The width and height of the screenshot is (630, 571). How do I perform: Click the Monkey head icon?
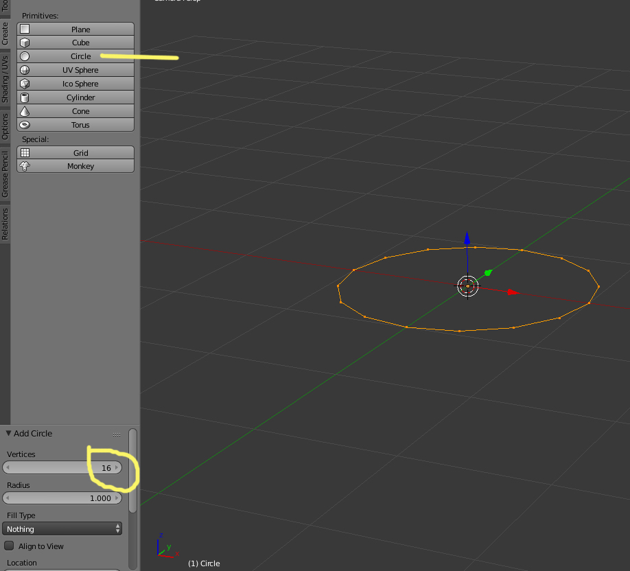pyautogui.click(x=25, y=166)
